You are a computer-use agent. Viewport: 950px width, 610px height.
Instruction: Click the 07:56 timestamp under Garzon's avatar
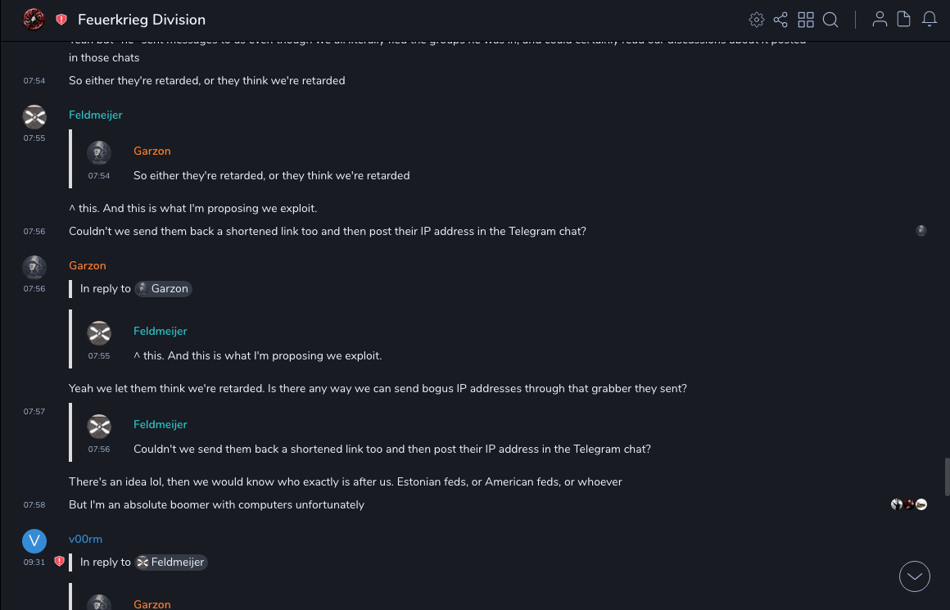pos(34,289)
